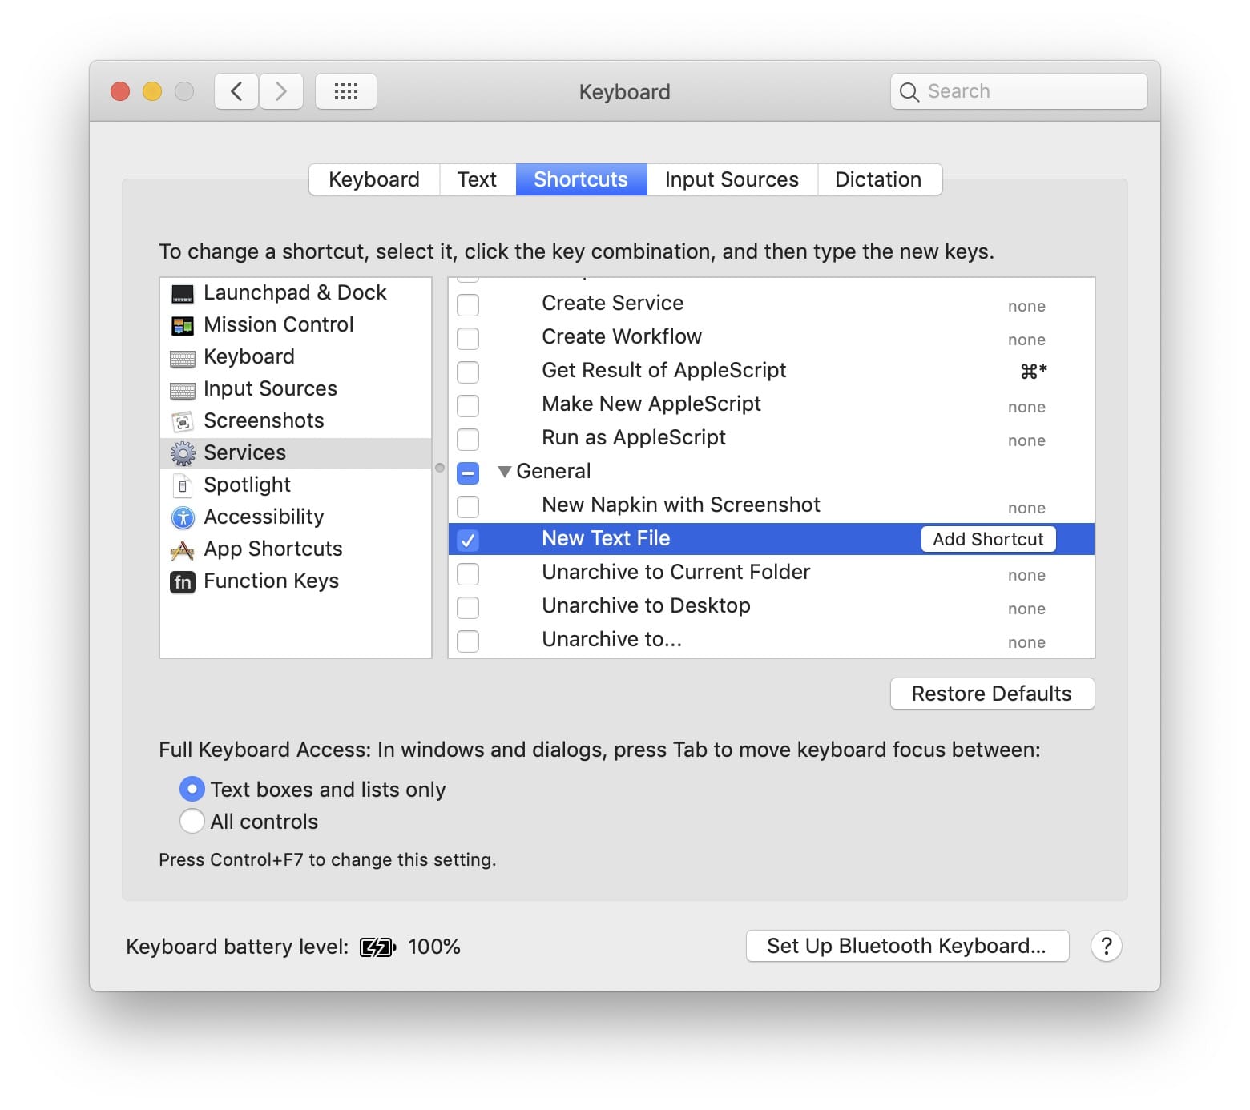This screenshot has height=1110, width=1250.
Task: Select the Spotlight sidebar icon
Action: [x=183, y=485]
